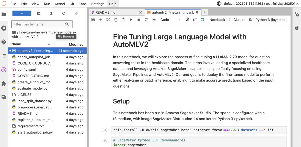This screenshot has height=147, width=301.
Task: Open the Git sidebar panel icon
Action: 4,42
